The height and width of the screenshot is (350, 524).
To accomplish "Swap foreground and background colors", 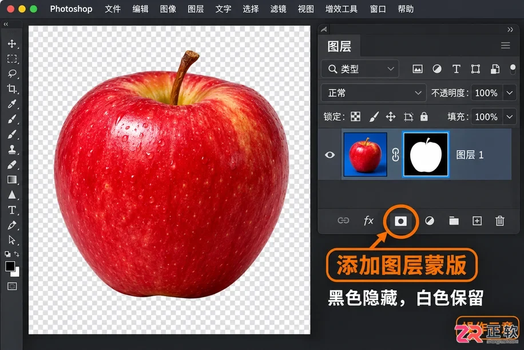I will tap(17, 254).
